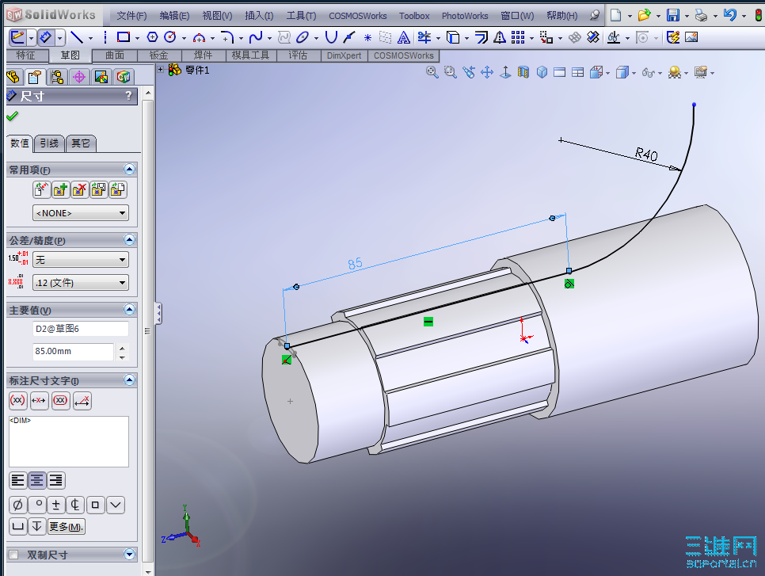
Task: Click the 更多(M) symbols button
Action: [66, 526]
